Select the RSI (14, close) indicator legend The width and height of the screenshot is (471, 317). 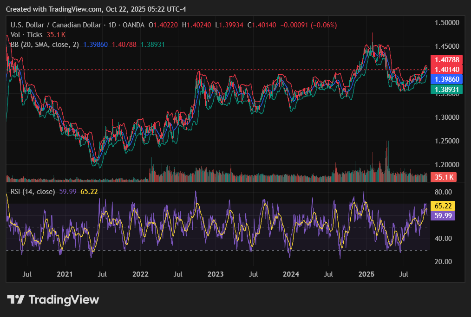pos(33,191)
